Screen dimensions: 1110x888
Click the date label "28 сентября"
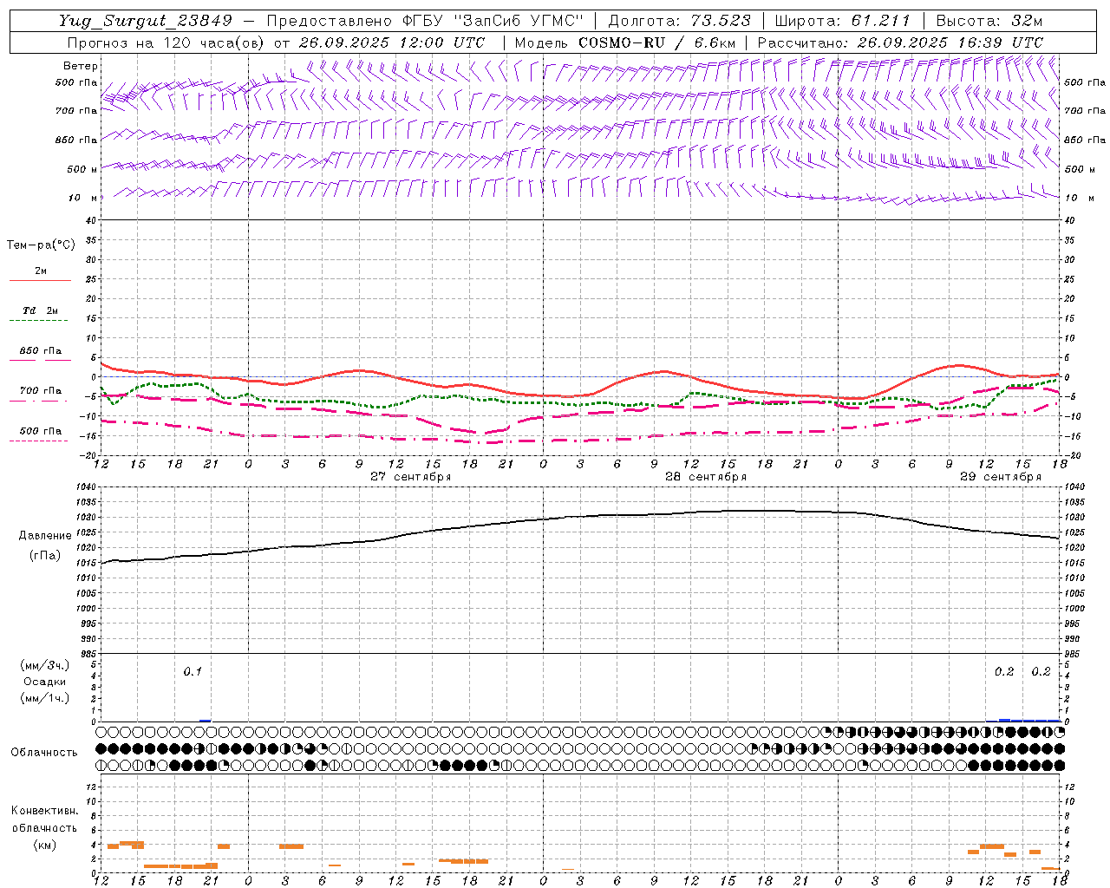(706, 477)
